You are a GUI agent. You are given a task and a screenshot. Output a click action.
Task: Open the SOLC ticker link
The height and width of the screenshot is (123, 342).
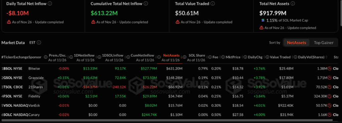point(8,115)
